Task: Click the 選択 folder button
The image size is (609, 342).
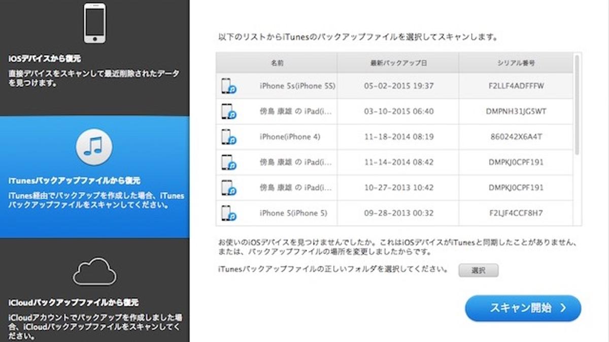Action: coord(478,271)
